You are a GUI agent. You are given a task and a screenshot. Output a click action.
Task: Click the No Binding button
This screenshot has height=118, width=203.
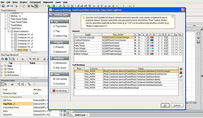coord(59,91)
